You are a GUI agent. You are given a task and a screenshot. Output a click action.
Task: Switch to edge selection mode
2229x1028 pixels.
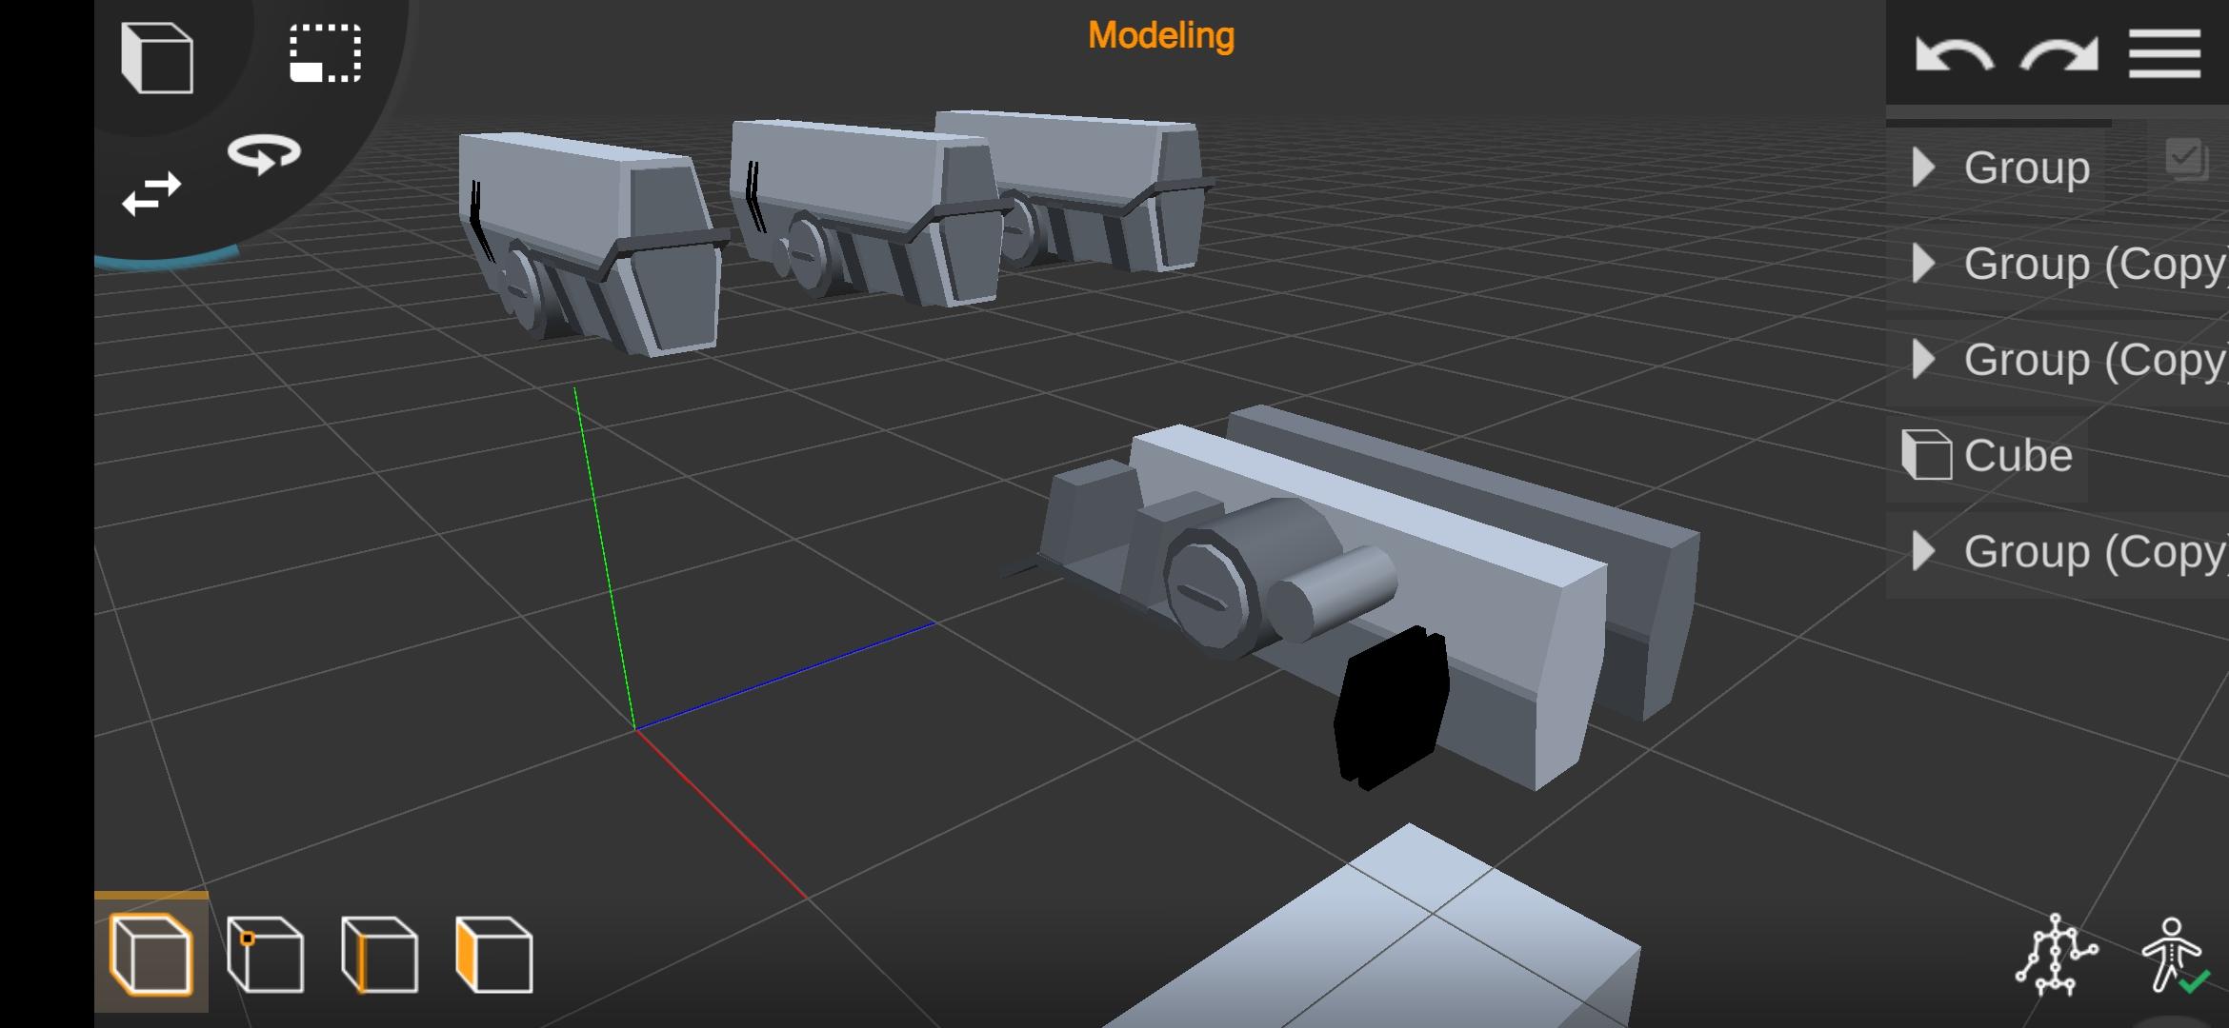[379, 954]
